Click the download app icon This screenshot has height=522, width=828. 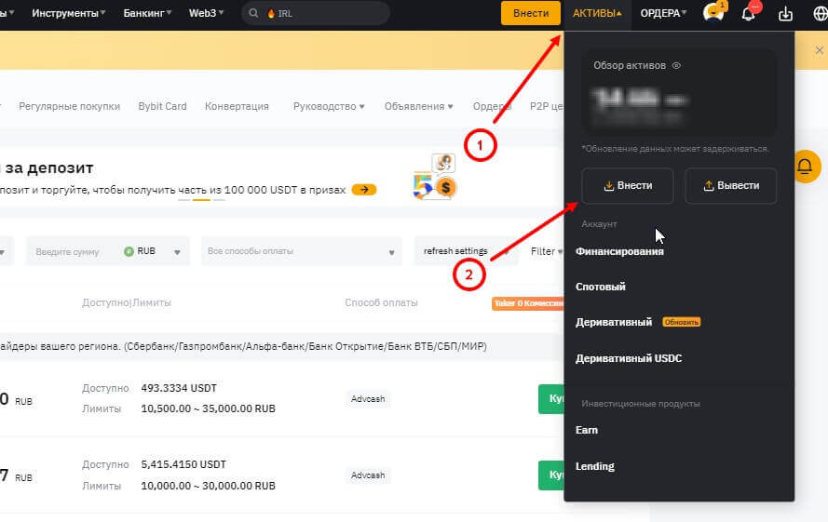[786, 13]
